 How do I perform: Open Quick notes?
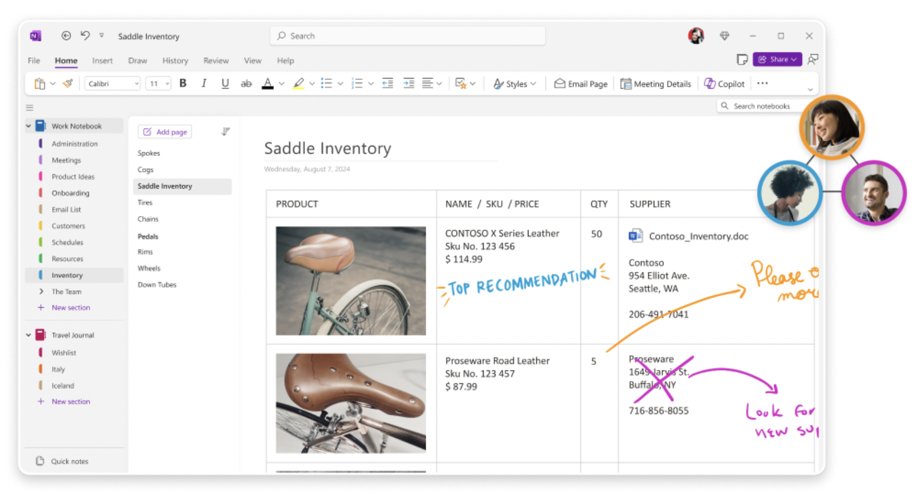63,461
